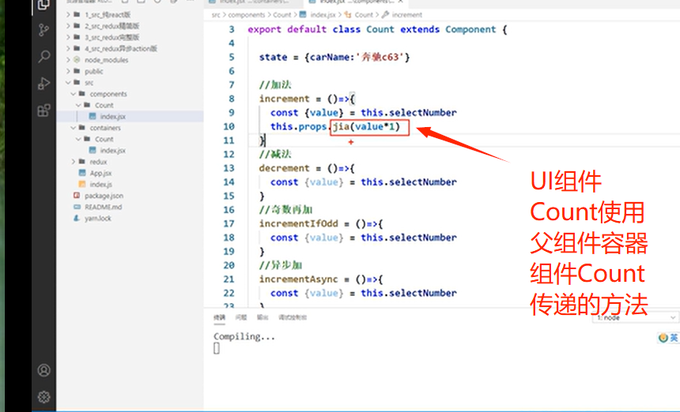This screenshot has height=412, width=680.
Task: Open the README.md file
Action: click(x=104, y=207)
